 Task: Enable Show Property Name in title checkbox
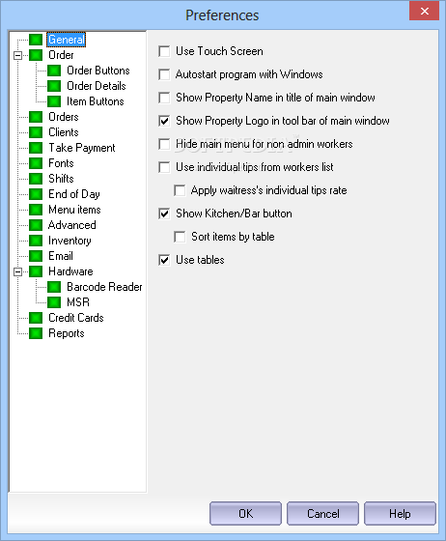click(x=164, y=98)
